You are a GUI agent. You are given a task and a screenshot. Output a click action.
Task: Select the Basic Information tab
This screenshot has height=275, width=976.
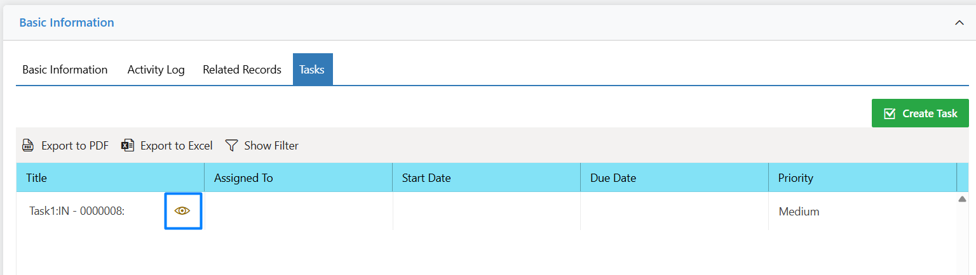click(x=65, y=70)
